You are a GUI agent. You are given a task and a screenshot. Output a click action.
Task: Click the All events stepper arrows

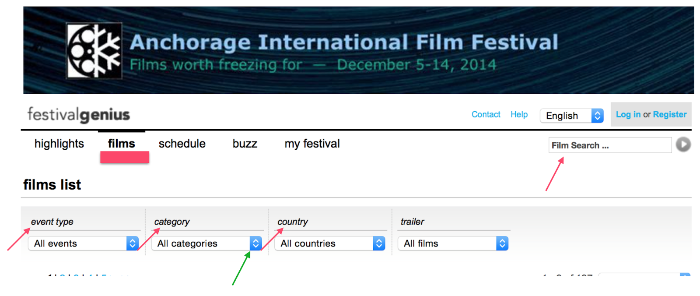[133, 243]
